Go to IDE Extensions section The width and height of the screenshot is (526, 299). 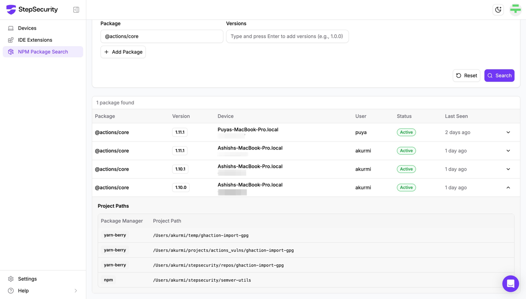pos(35,40)
